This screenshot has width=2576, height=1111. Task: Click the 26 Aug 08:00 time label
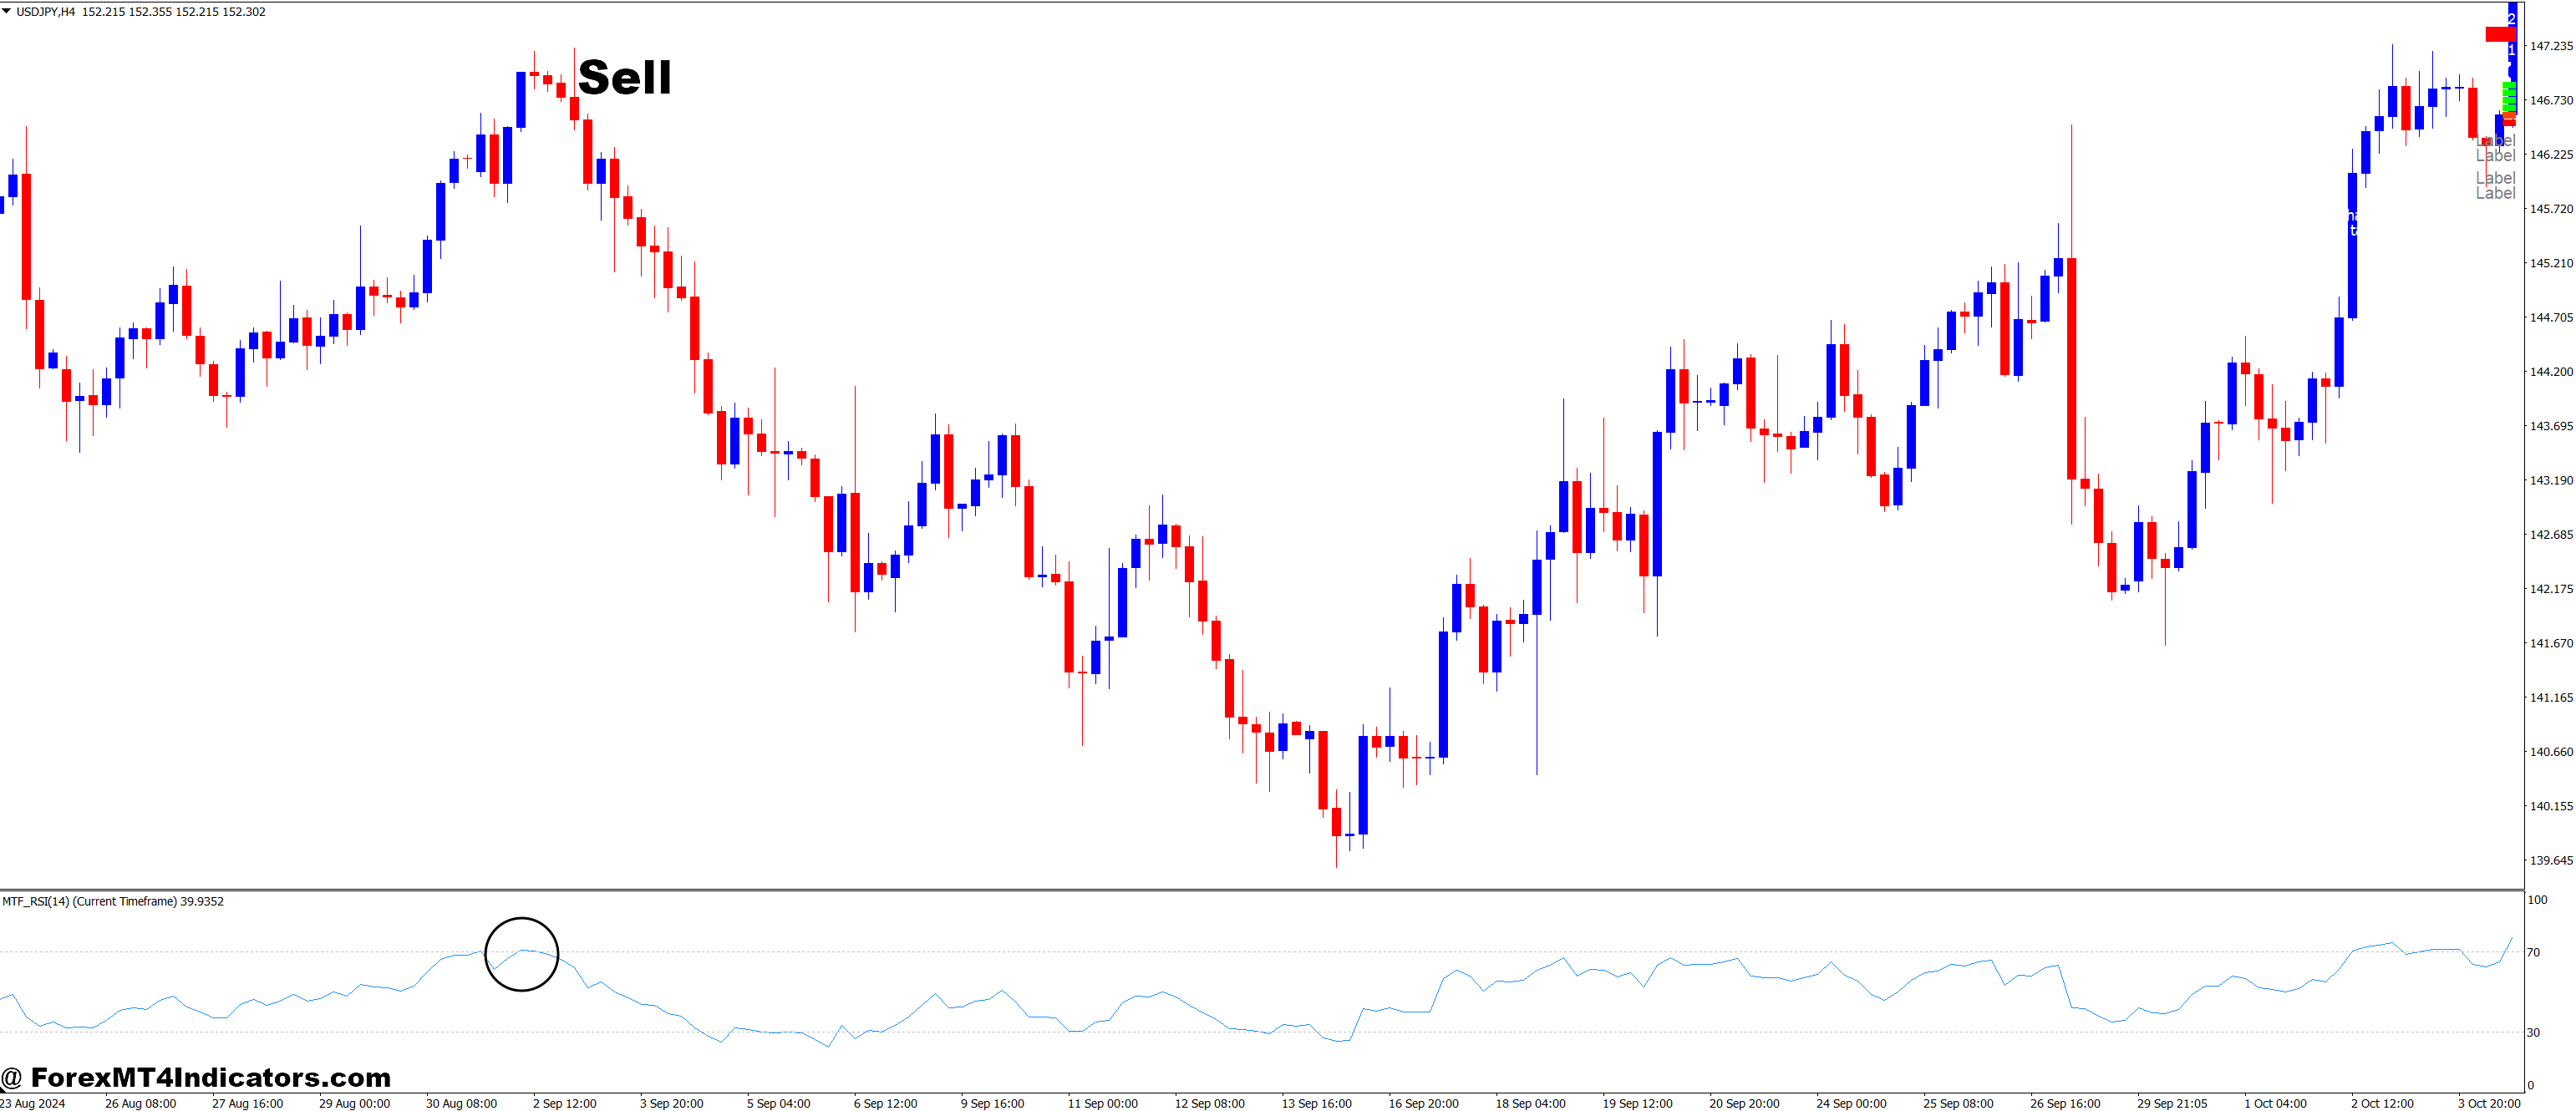(140, 1104)
